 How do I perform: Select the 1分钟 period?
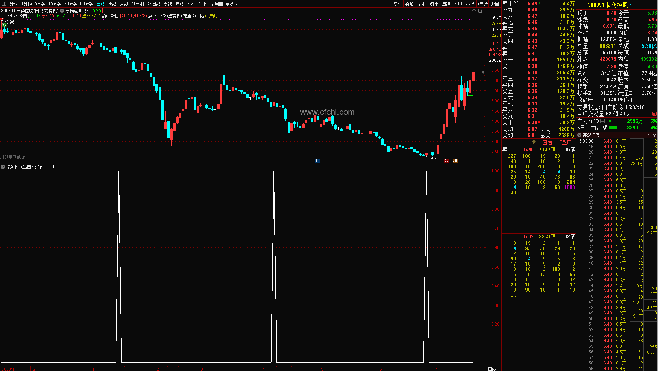coord(26,4)
